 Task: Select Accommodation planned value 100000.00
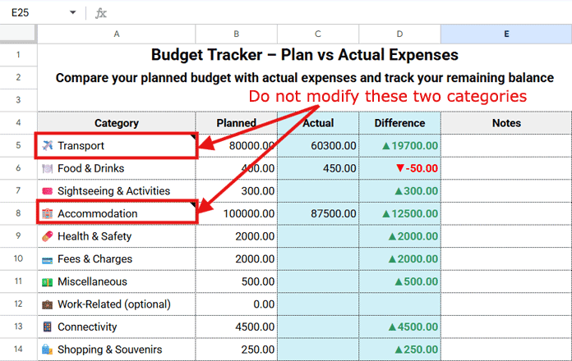[237, 213]
